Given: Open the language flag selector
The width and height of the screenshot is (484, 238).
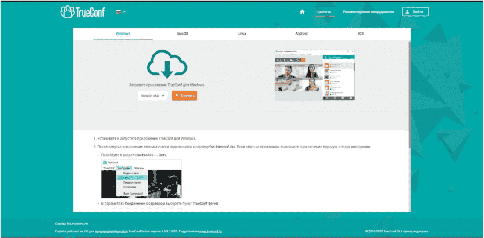Looking at the screenshot, I should [121, 12].
